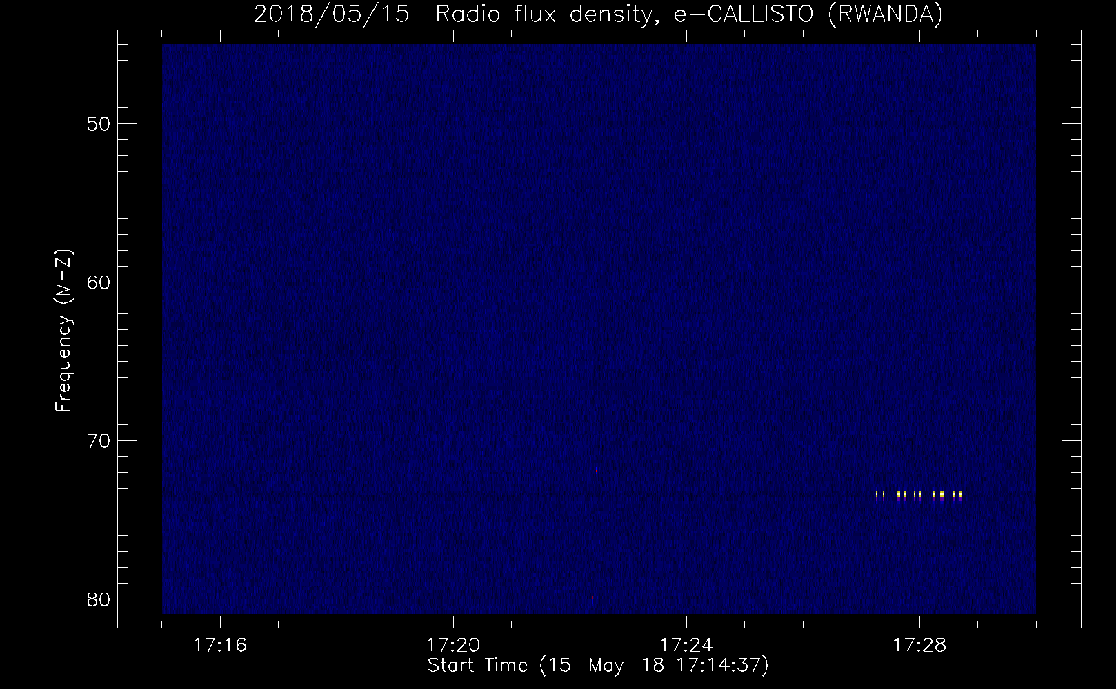Click the small red spot near 72 MHz

pos(596,471)
